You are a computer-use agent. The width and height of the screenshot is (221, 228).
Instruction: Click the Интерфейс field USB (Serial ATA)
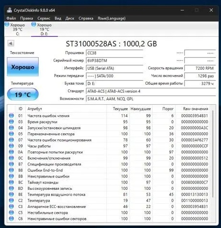(114, 68)
